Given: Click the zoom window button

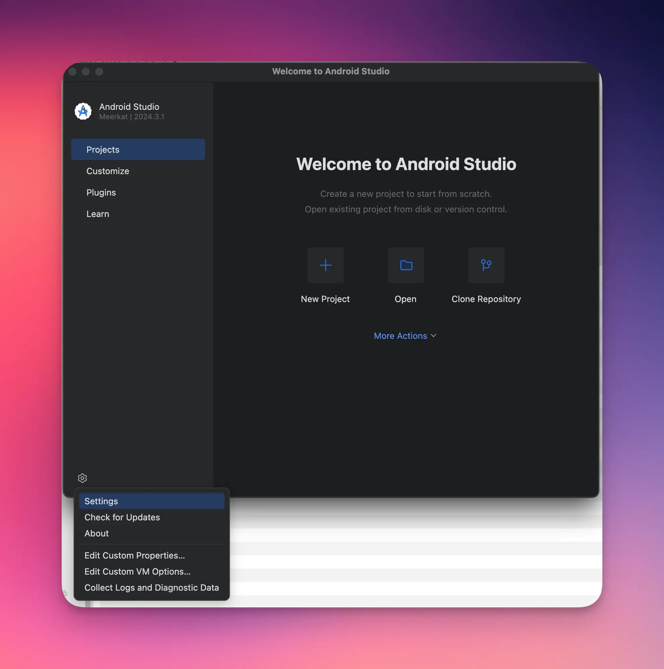Looking at the screenshot, I should coord(99,72).
